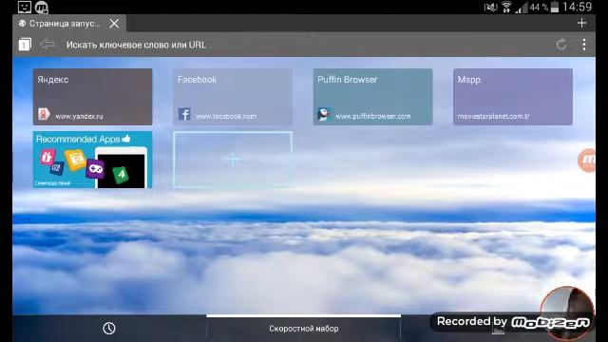Add a new tab with the plus icon

(x=581, y=23)
